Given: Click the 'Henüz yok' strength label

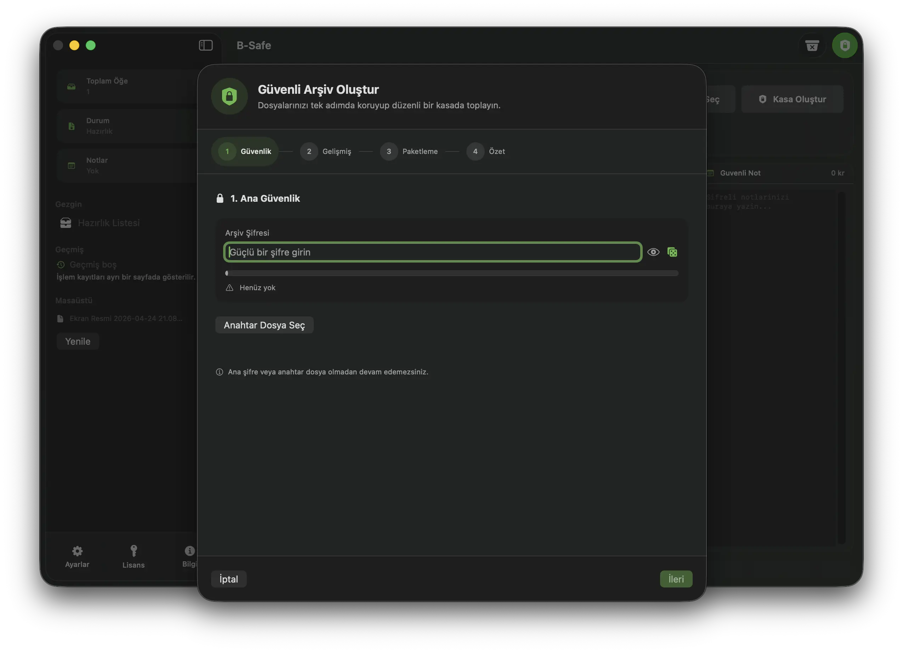Looking at the screenshot, I should coord(257,288).
